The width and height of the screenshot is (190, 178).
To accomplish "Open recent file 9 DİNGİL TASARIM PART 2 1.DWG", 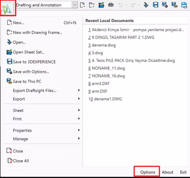I will [121, 38].
